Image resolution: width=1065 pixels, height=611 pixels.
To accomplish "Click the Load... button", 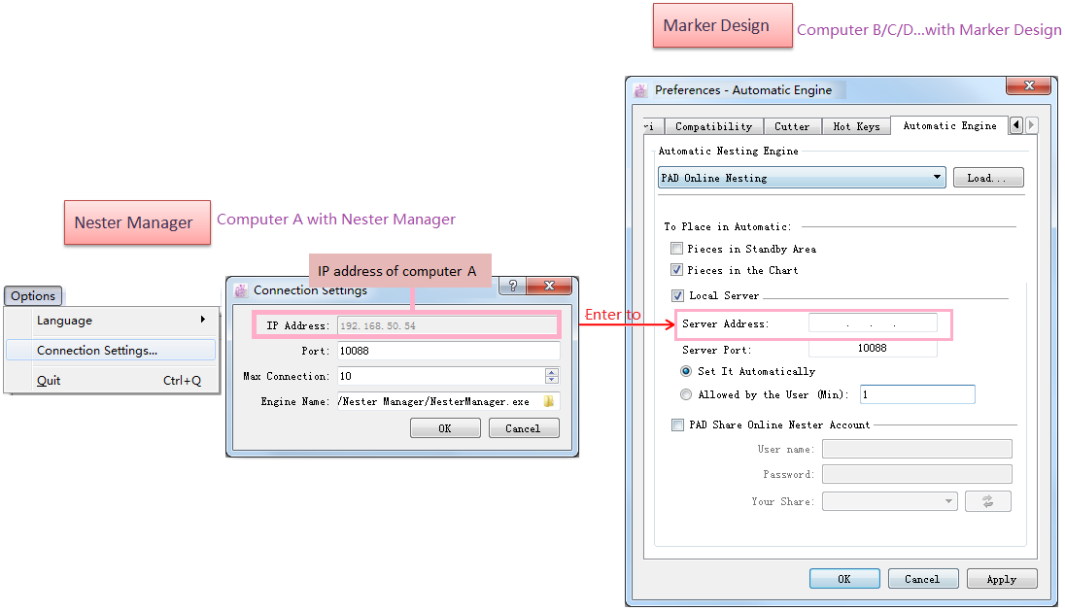I will click(988, 178).
